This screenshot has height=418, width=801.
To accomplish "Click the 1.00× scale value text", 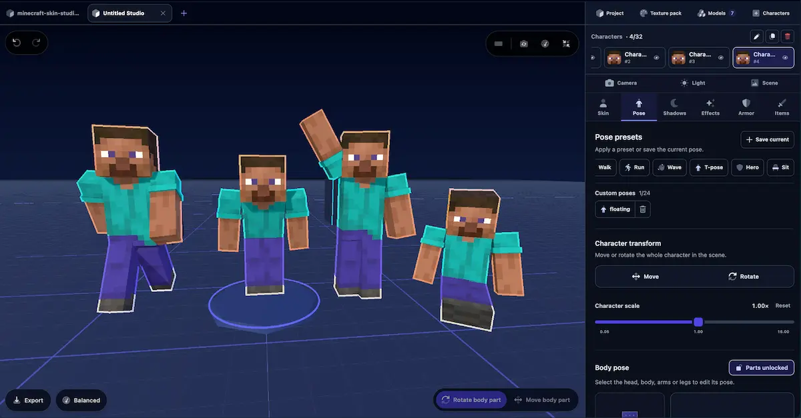I will (x=760, y=306).
